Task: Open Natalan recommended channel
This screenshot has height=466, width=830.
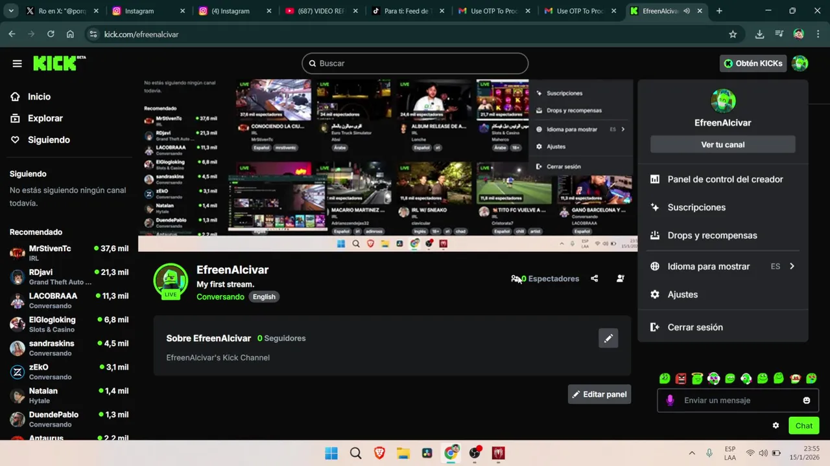Action: (x=69, y=395)
